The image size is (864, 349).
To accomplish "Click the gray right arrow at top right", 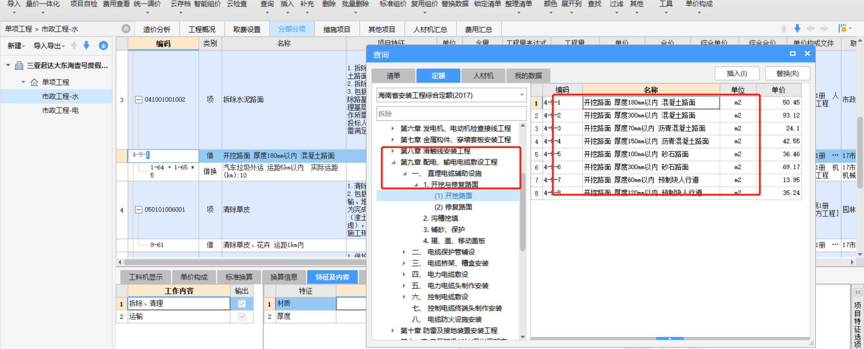I will coord(824,29).
